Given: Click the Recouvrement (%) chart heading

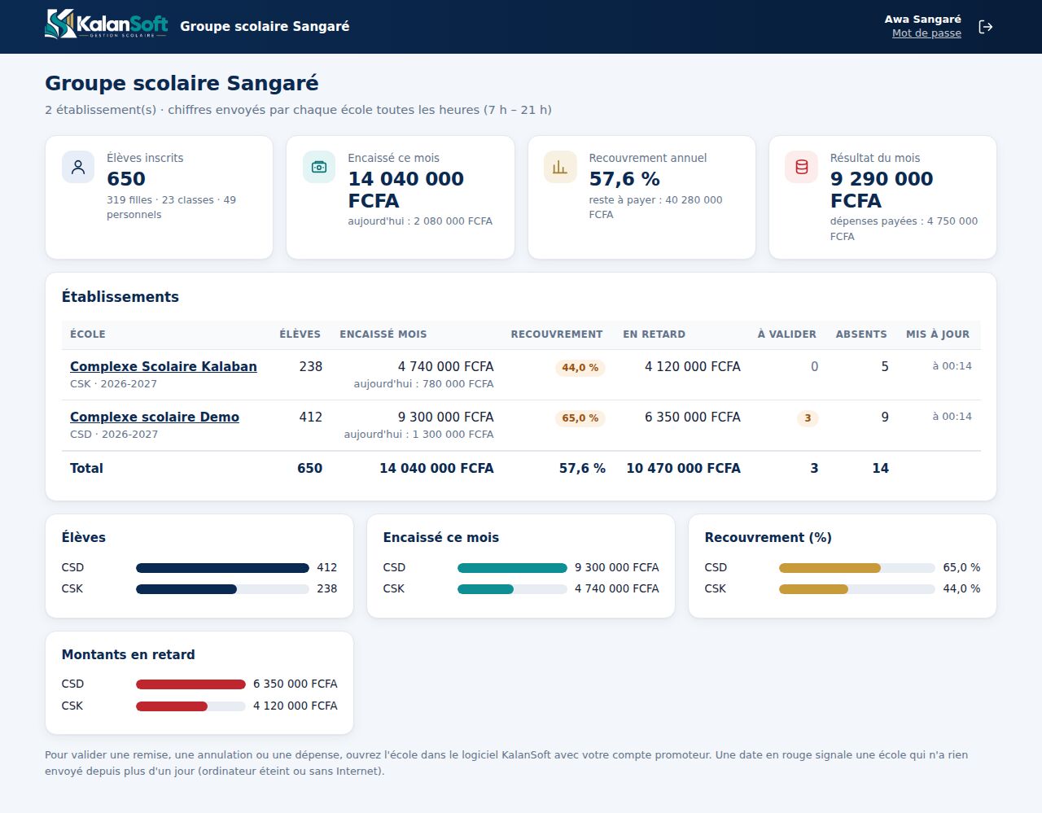Looking at the screenshot, I should click(x=768, y=537).
